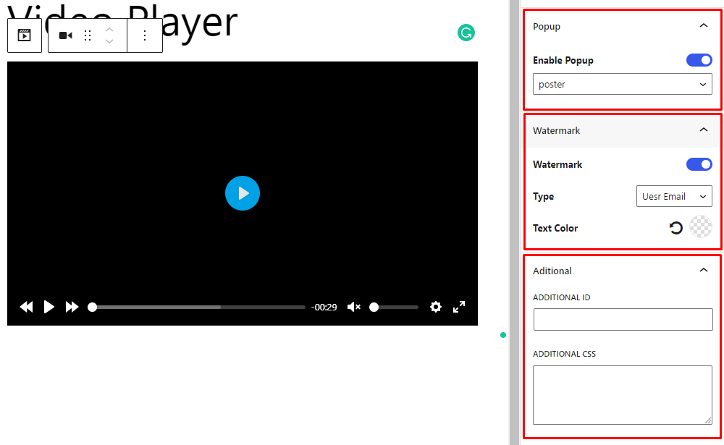Turn off the Watermark toggle
The image size is (724, 445).
coord(698,164)
